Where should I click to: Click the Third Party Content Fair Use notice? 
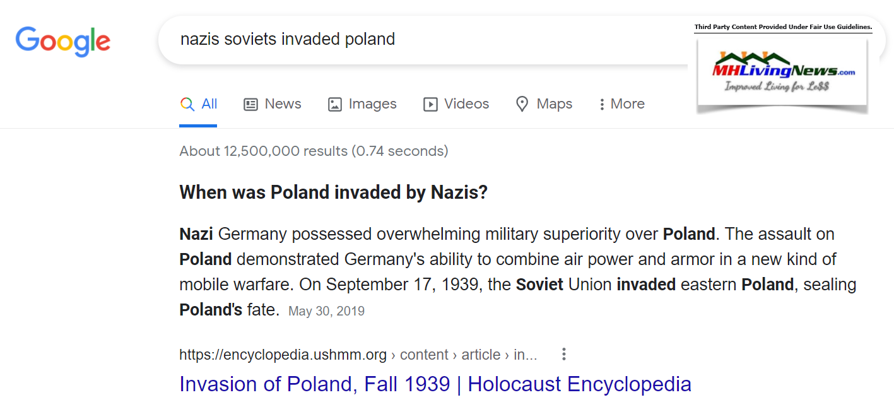click(783, 27)
